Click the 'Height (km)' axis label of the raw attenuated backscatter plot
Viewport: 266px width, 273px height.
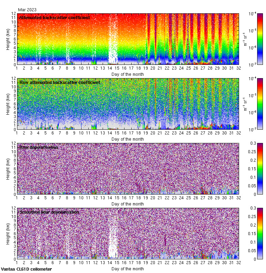(x=8, y=104)
